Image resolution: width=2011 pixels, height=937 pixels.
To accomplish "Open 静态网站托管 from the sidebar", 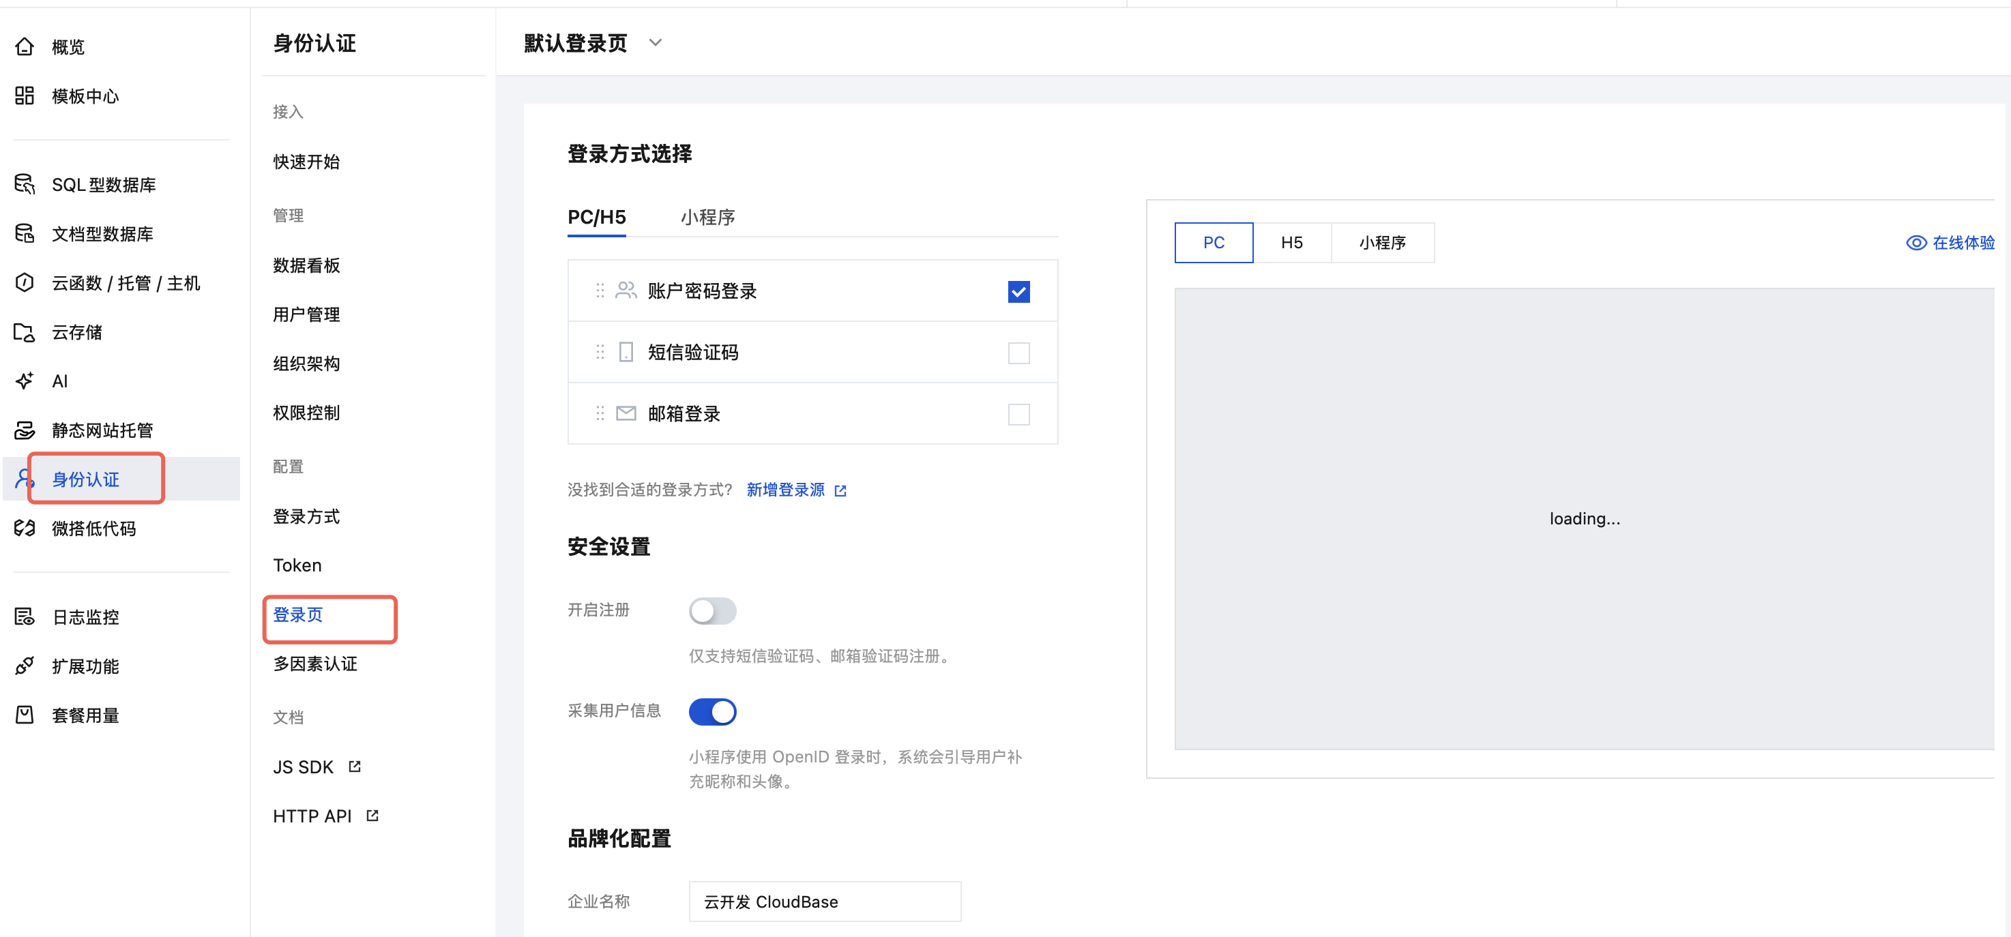I will tap(24, 430).
